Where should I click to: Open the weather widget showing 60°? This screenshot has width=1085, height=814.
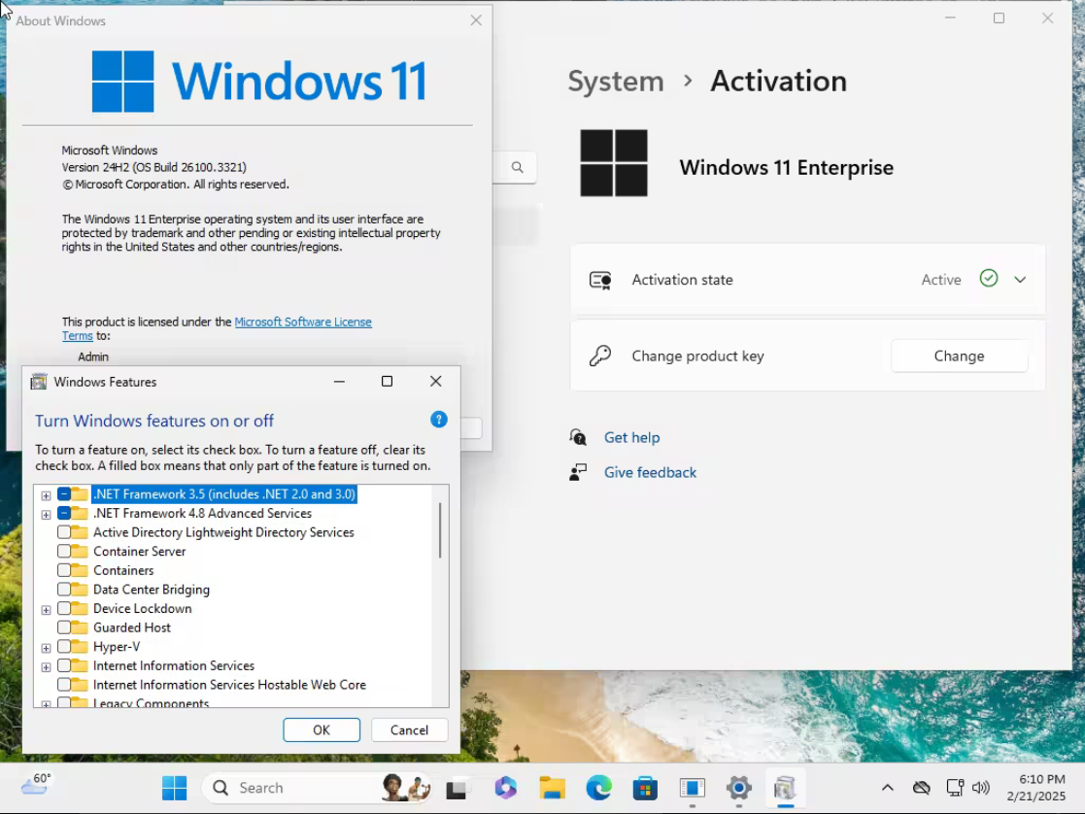(x=36, y=785)
